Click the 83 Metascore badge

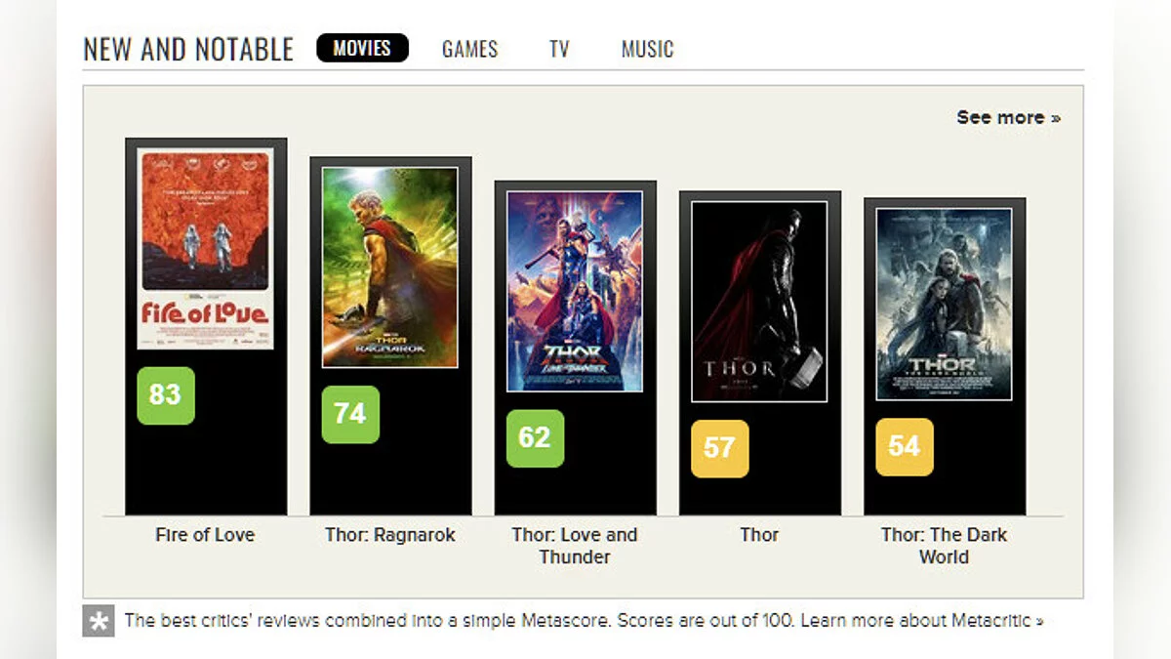pyautogui.click(x=166, y=395)
